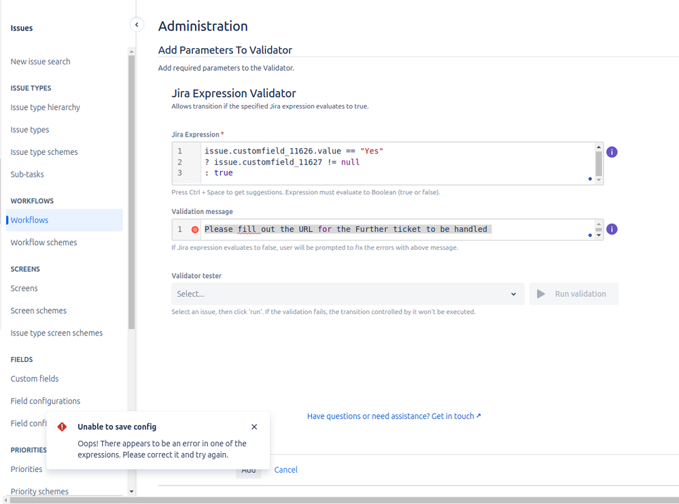Click line number 2 in expression editor
Viewport: 679px width, 504px height.
click(179, 162)
